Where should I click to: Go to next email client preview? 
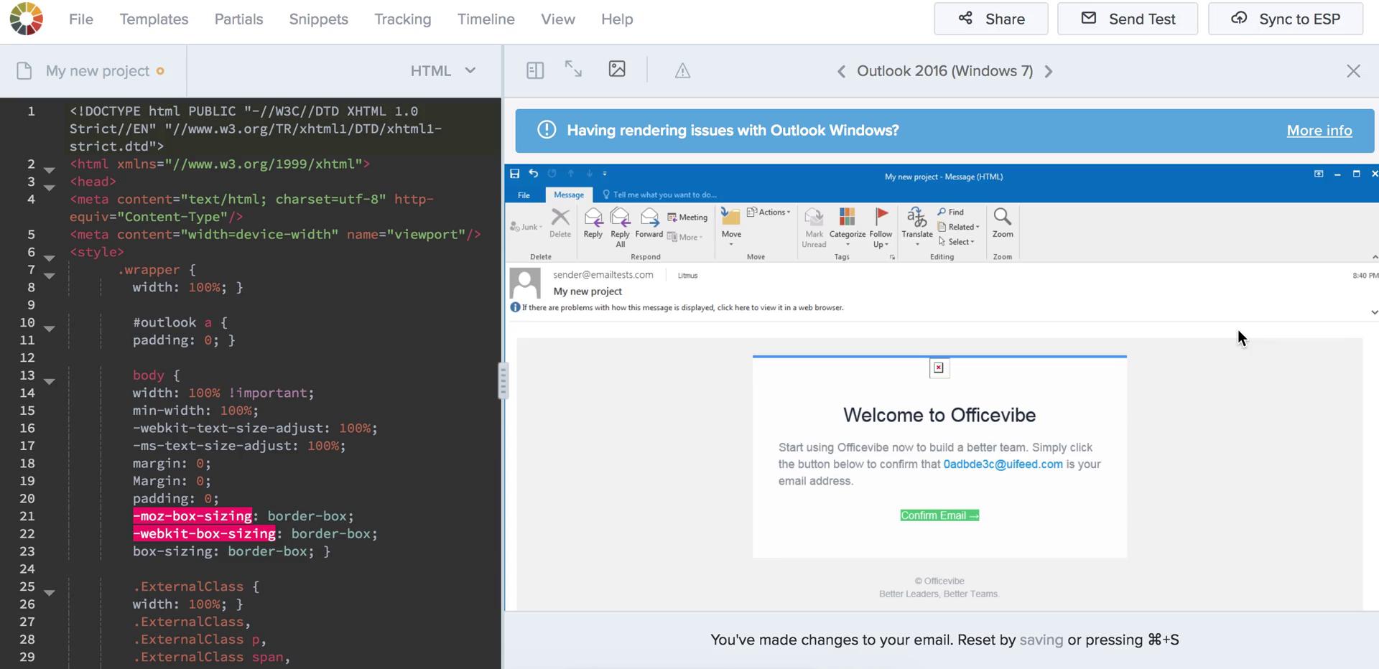click(x=1049, y=71)
